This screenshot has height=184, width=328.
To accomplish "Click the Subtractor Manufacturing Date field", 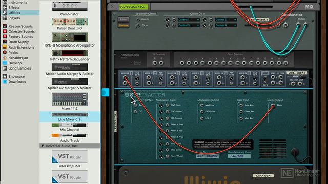I will click(x=239, y=156).
